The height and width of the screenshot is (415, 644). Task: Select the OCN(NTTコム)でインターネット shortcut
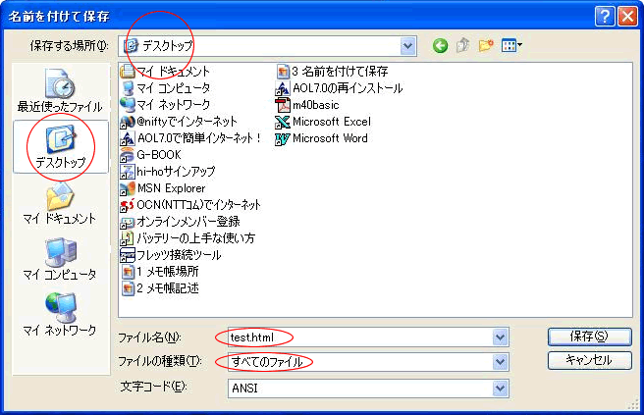(x=190, y=205)
